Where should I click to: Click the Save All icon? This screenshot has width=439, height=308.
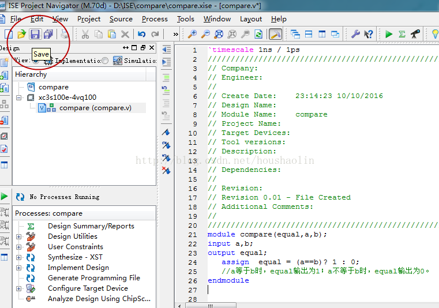coord(48,34)
